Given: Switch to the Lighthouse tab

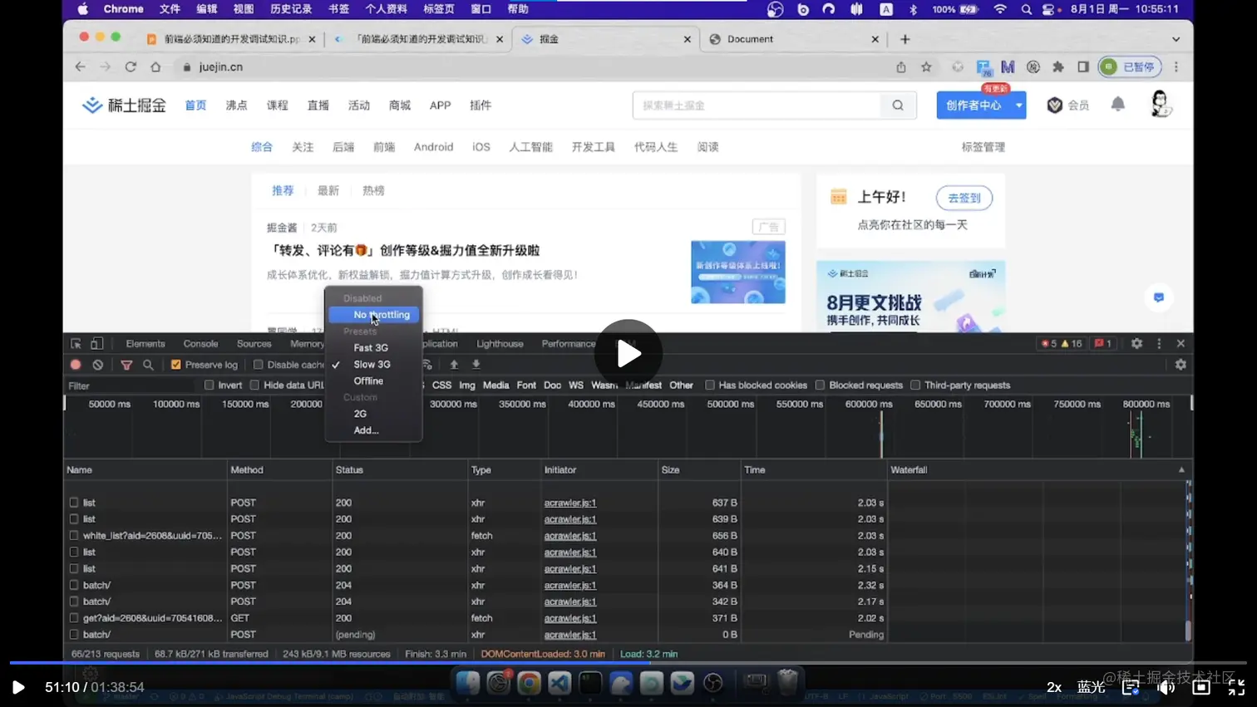Looking at the screenshot, I should click(500, 344).
